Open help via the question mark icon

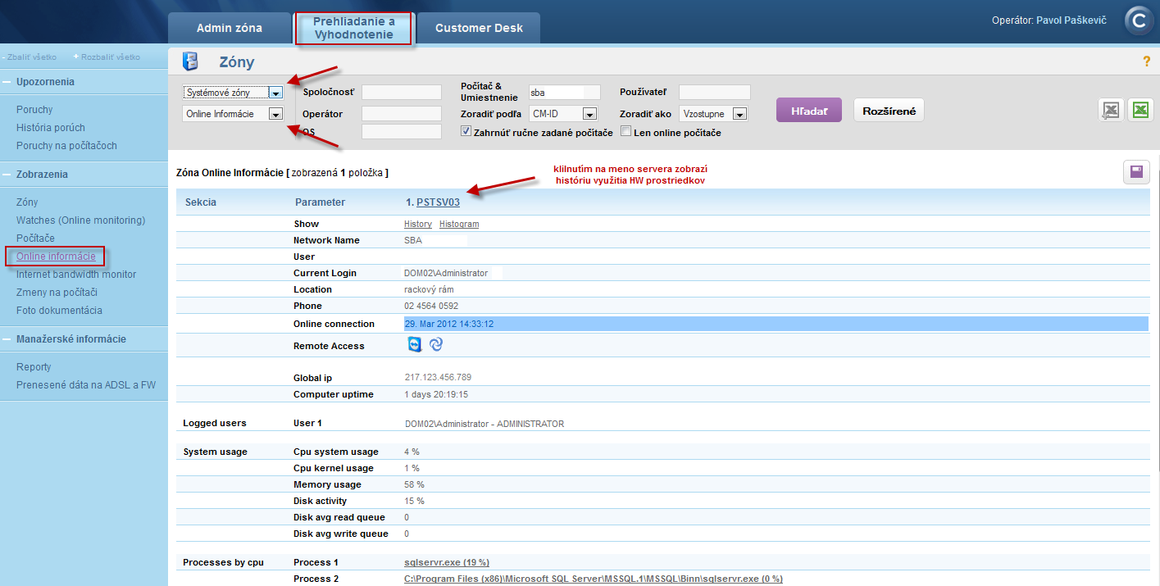[x=1146, y=61]
